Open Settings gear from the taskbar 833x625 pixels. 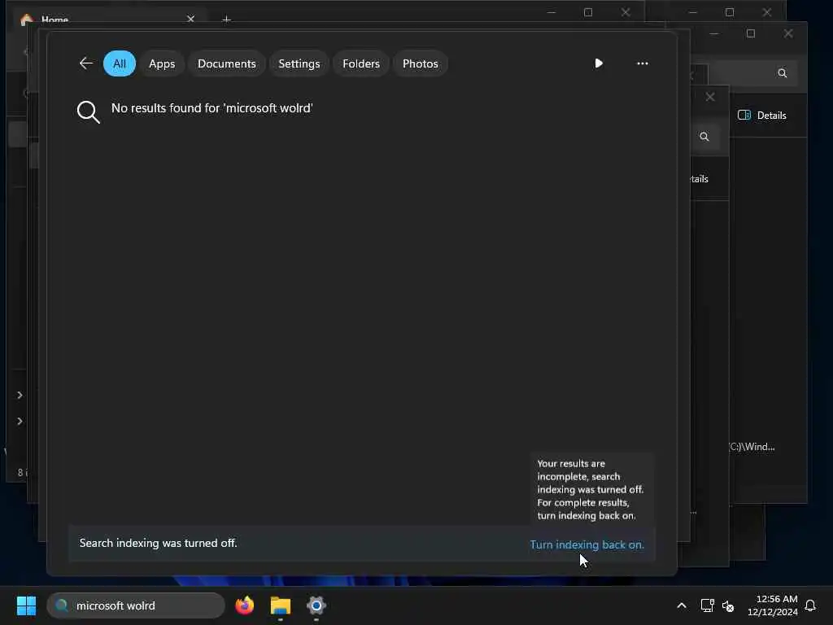pyautogui.click(x=316, y=605)
